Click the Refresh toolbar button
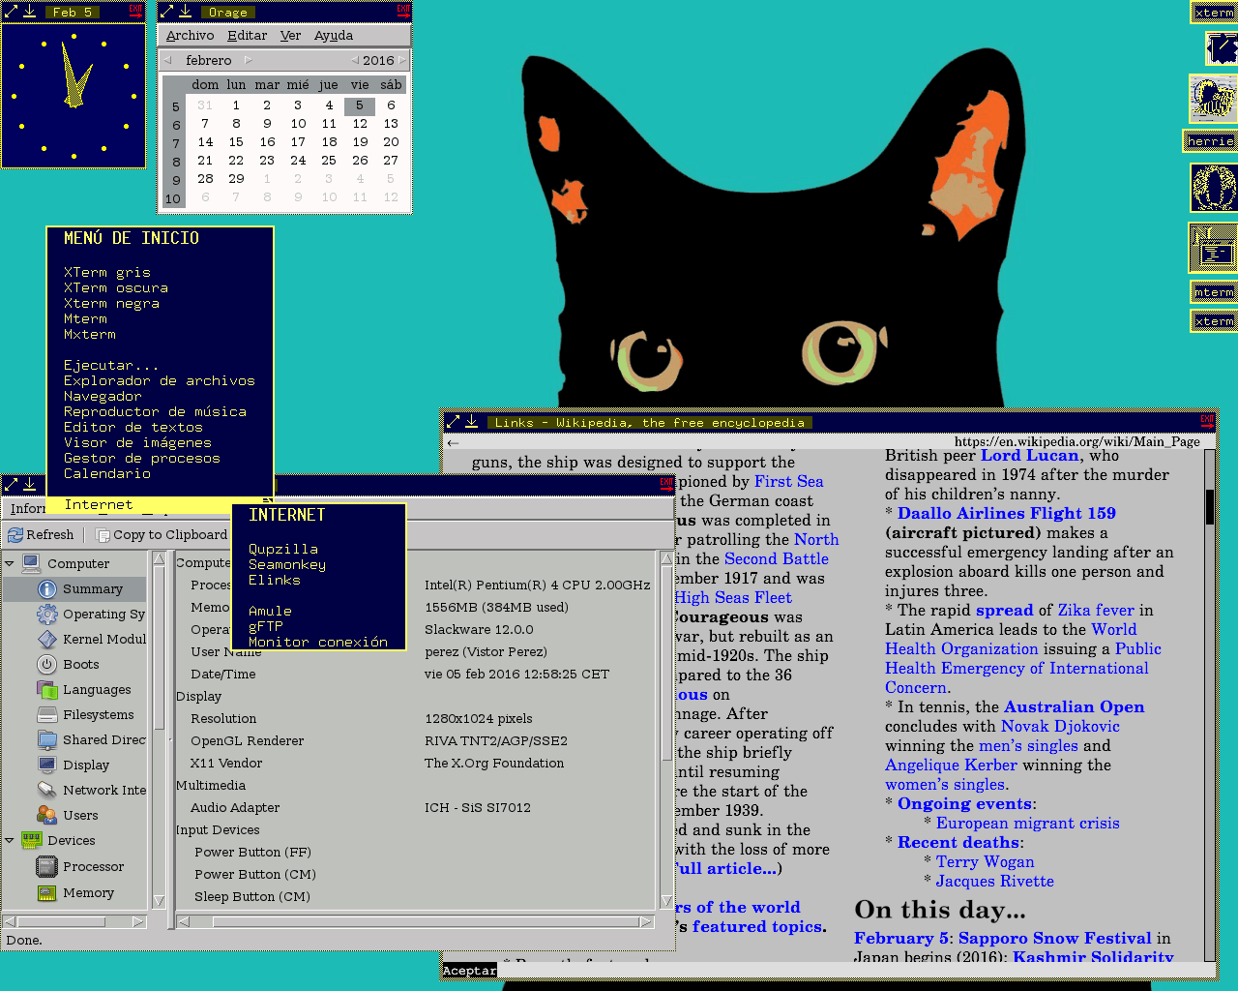1238x991 pixels. pos(41,534)
